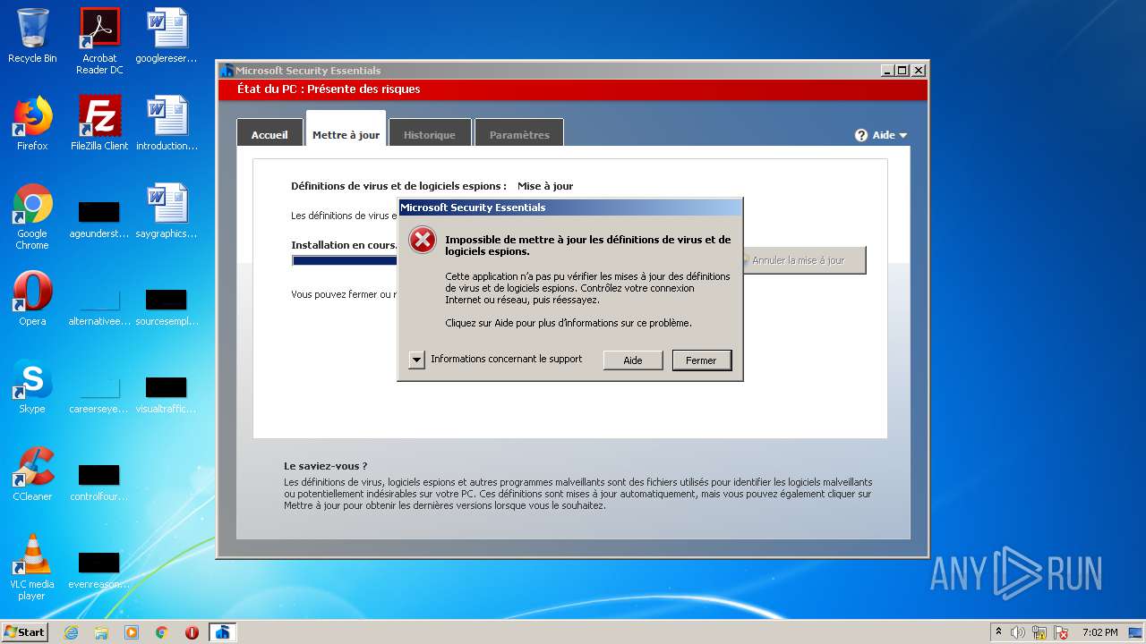Show hidden system tray icons
The width and height of the screenshot is (1146, 644).
(x=999, y=632)
